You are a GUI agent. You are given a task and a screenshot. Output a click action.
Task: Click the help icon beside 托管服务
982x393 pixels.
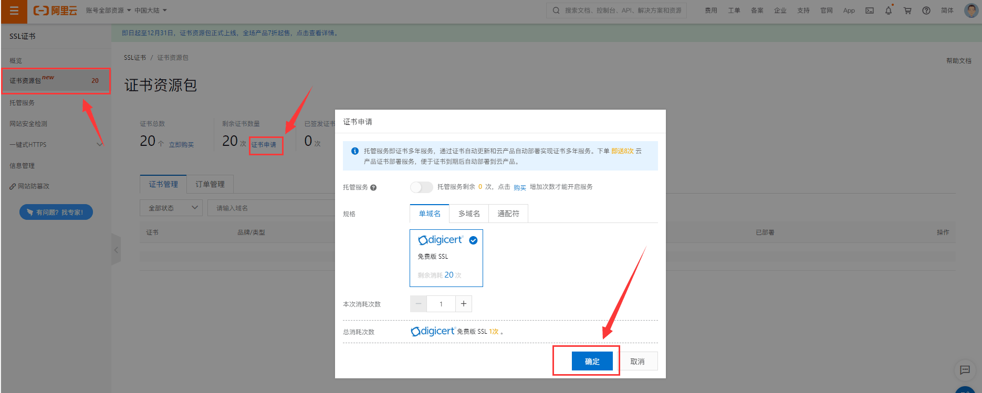[x=373, y=187]
